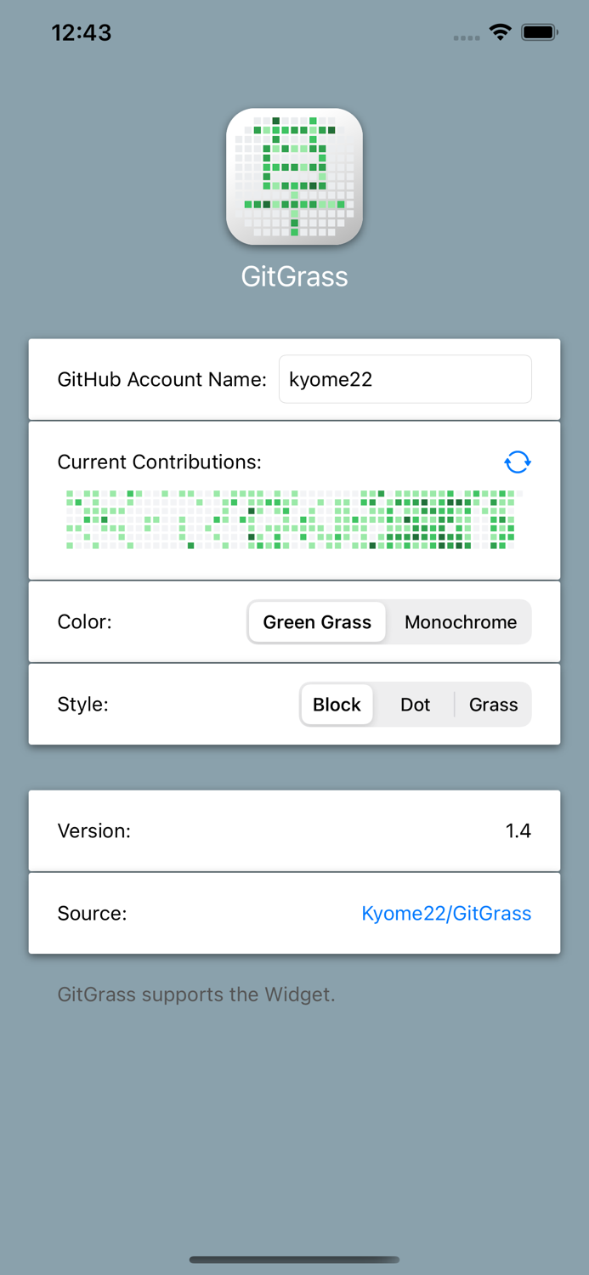Click the GitGrass title text below the icon
Screen dimensions: 589x1275
coord(294,276)
